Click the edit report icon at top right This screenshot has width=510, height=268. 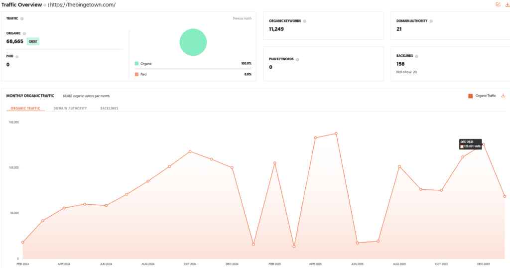pyautogui.click(x=498, y=4)
